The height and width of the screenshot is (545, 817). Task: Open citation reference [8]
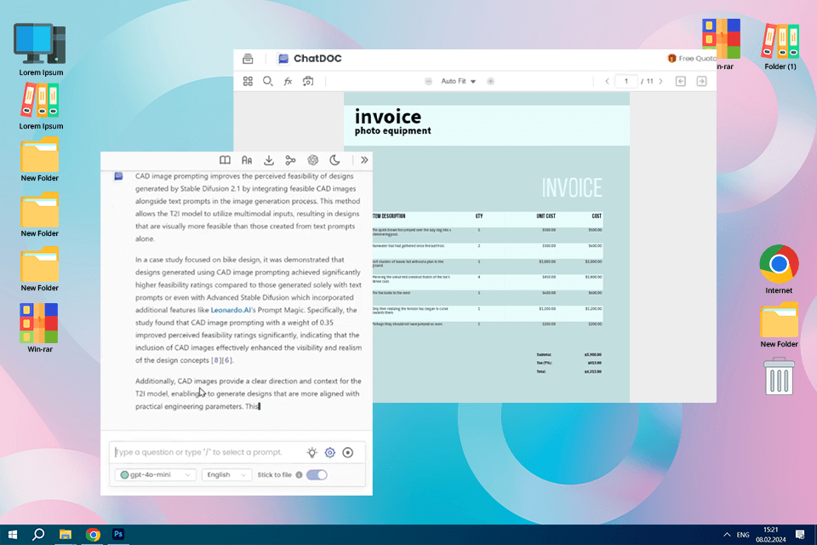click(x=216, y=360)
